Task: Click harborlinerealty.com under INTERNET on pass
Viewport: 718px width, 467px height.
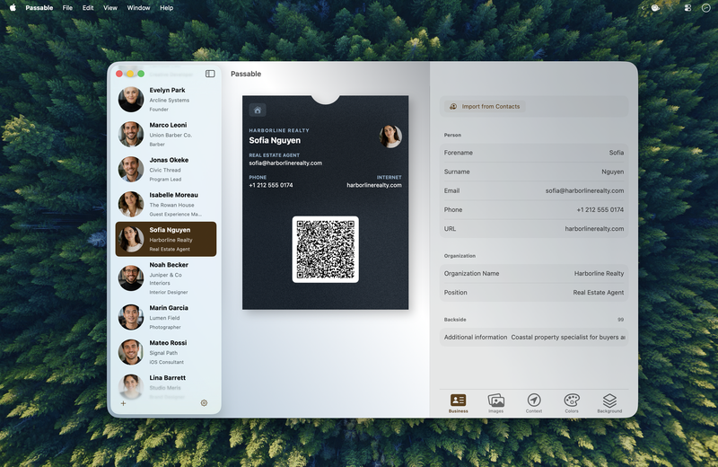Action: [374, 185]
